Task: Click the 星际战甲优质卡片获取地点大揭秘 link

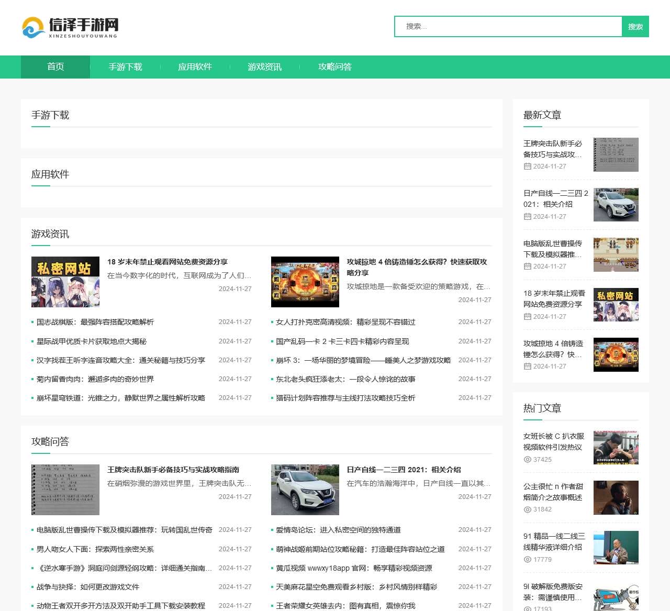Action: click(x=91, y=341)
